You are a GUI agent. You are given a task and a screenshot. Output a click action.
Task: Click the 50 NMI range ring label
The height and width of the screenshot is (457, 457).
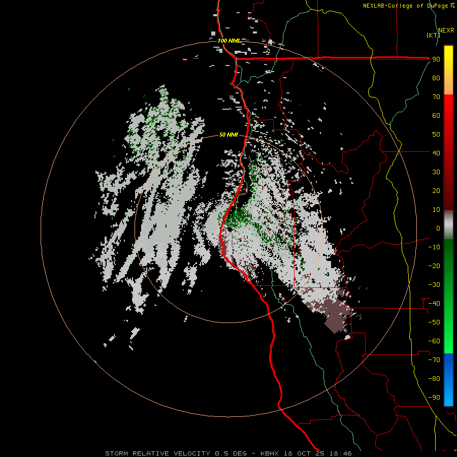pyautogui.click(x=228, y=135)
